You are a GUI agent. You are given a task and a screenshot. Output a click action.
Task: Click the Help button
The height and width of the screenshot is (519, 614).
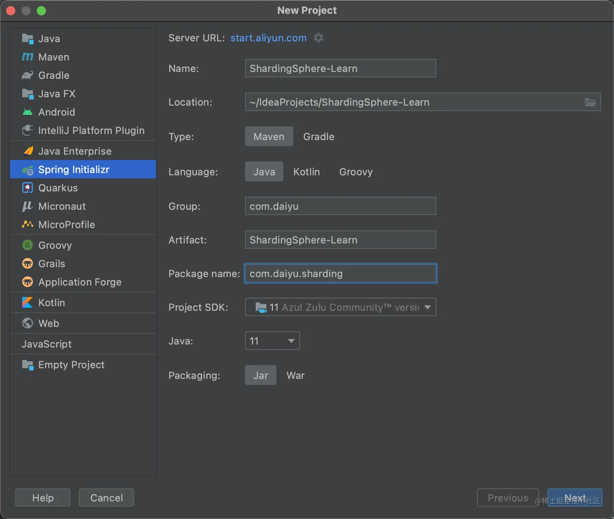[43, 498]
